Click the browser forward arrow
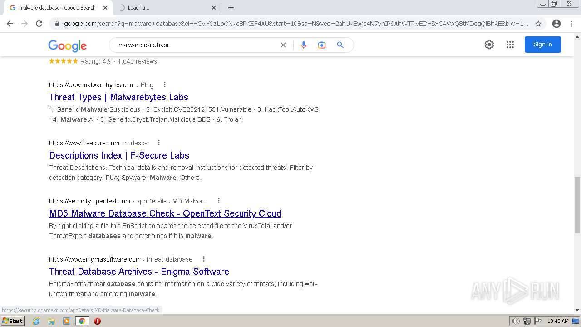 (25, 24)
